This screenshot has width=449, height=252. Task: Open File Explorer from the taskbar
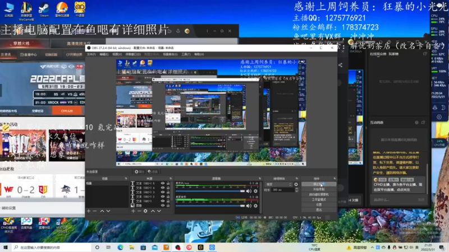coord(132,247)
